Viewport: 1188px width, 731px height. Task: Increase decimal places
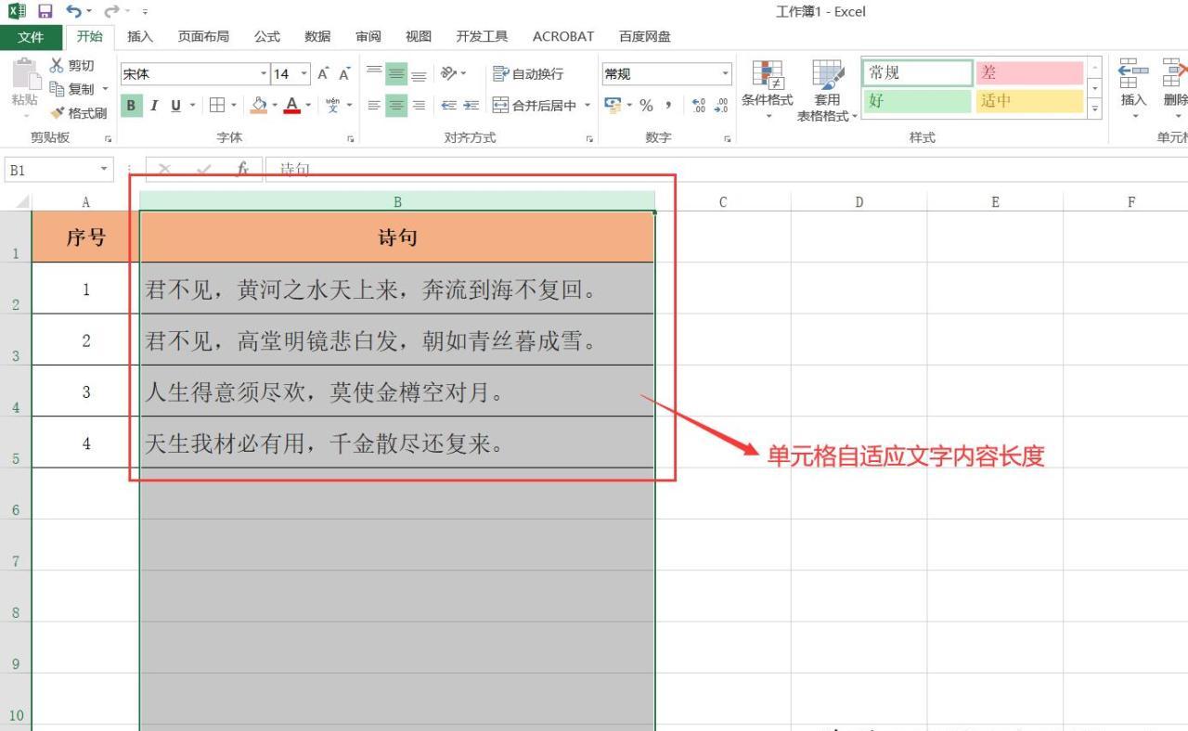tap(698, 105)
